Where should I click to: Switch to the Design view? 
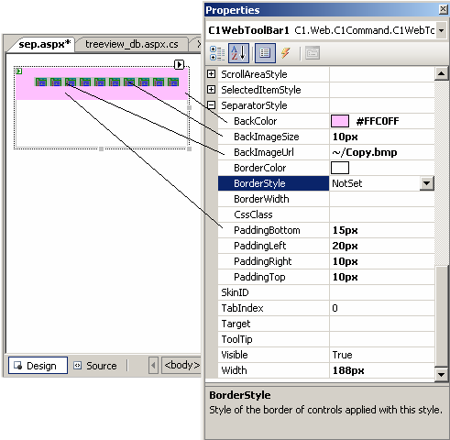[38, 366]
